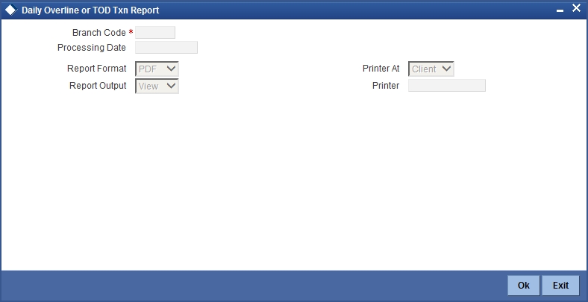Screen dimensions: 588x302
Task: Click into the Printer text field
Action: 447,86
